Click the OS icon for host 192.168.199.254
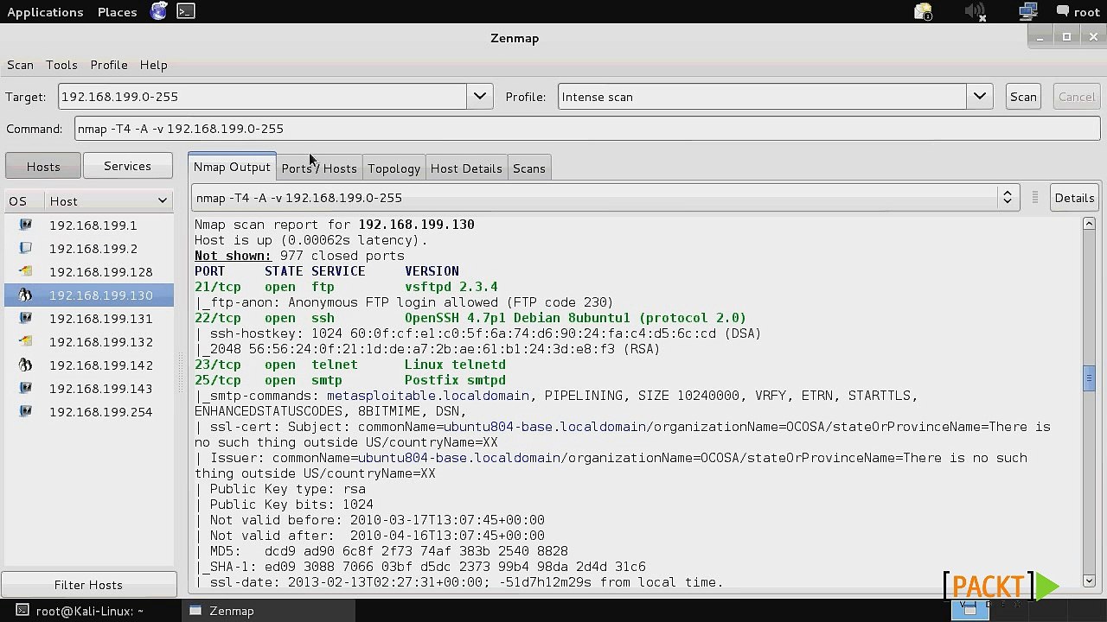 coord(26,411)
